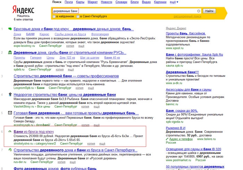The width and height of the screenshot is (243, 170).
Task: Switch to the Новости tab
Action: tap(107, 2)
